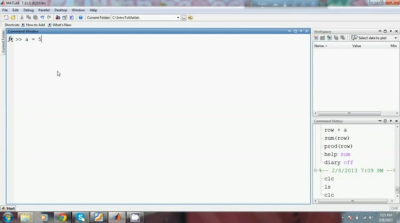Open the Edit menu

(15, 10)
